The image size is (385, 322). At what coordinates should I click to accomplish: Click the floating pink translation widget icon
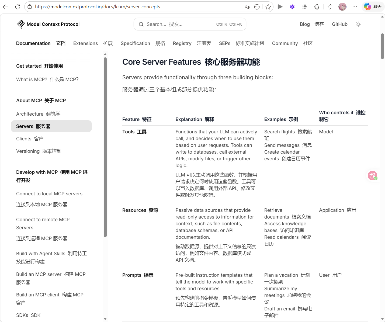(x=373, y=176)
